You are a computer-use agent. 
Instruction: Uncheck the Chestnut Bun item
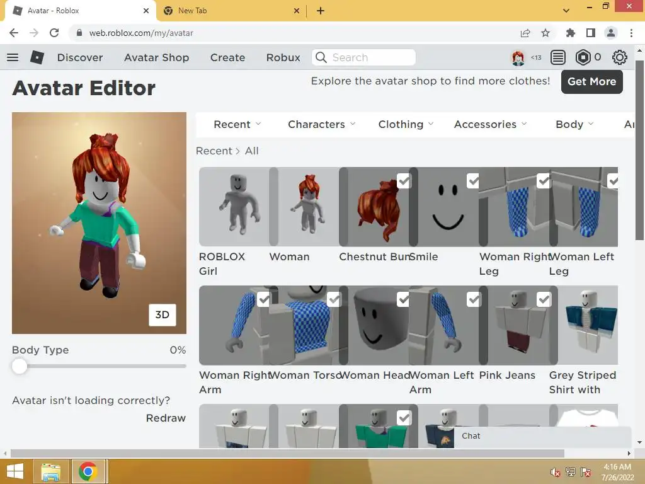click(x=404, y=181)
